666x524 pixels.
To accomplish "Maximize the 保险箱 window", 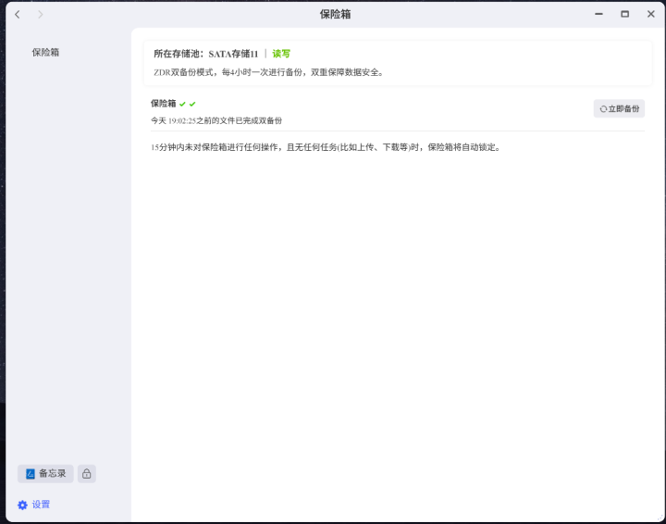I will coord(625,14).
